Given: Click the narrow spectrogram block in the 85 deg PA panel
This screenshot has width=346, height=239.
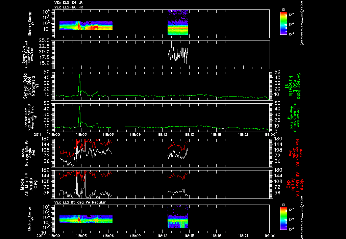Looking at the screenshot, I should 178,217.
